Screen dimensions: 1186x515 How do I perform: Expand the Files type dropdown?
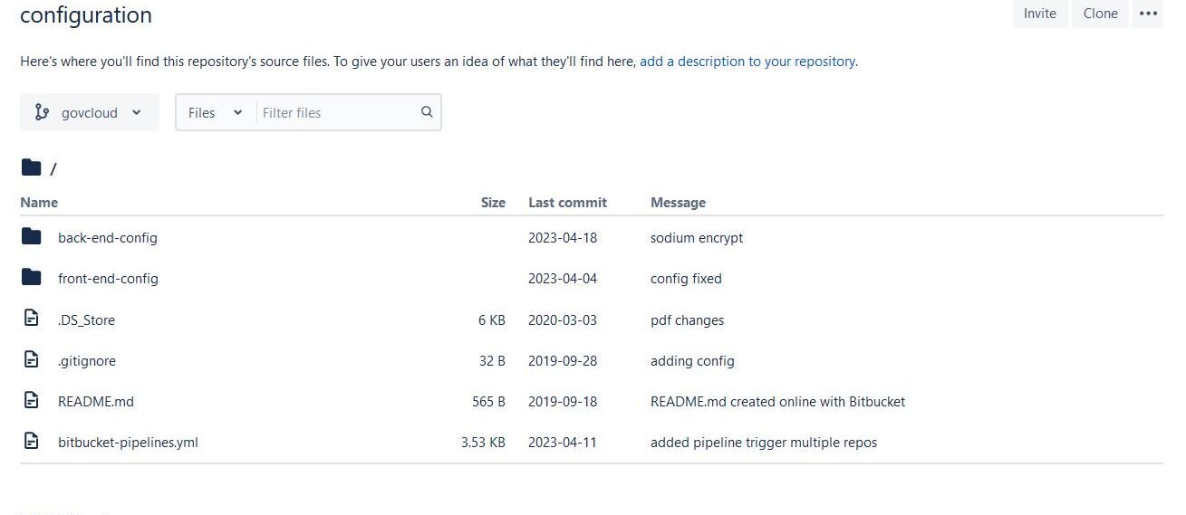(216, 112)
